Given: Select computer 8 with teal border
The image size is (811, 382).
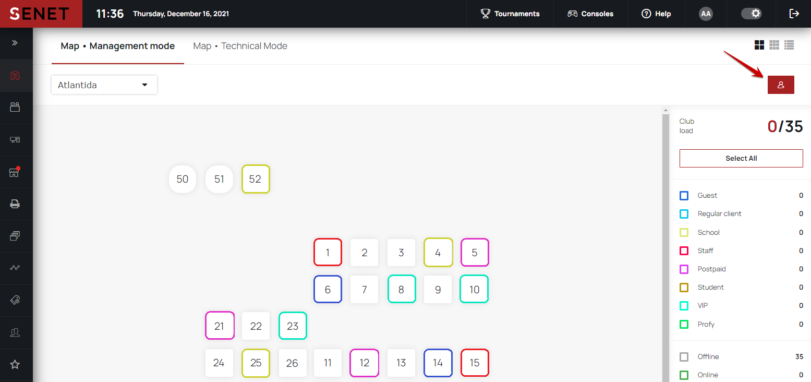Looking at the screenshot, I should point(401,289).
